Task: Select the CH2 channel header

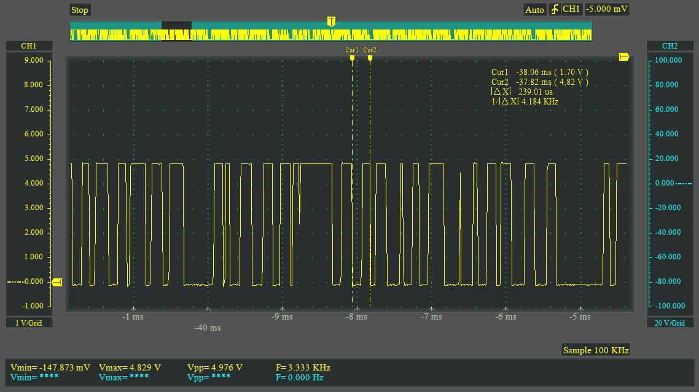Action: pos(670,46)
